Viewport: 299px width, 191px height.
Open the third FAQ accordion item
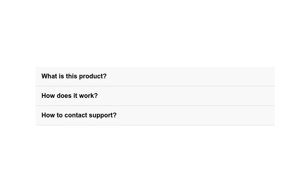155,115
